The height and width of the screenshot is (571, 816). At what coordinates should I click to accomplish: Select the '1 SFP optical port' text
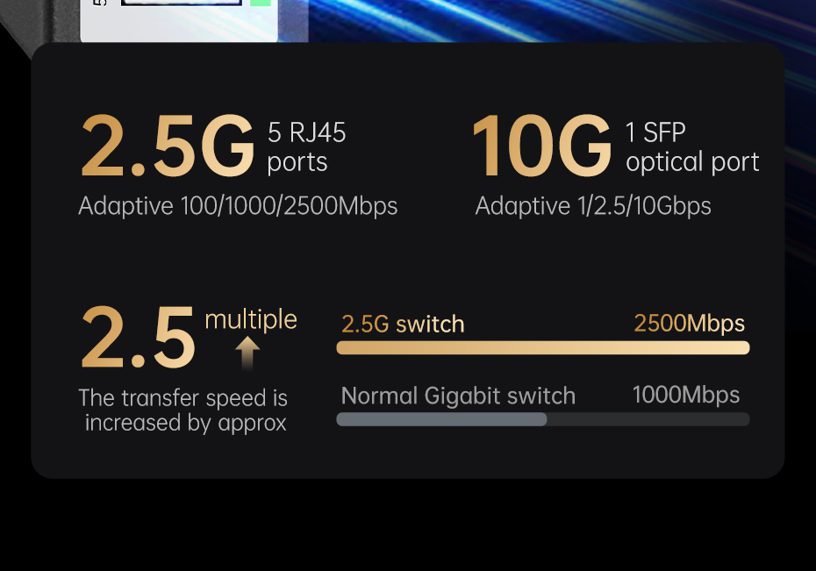(x=691, y=147)
